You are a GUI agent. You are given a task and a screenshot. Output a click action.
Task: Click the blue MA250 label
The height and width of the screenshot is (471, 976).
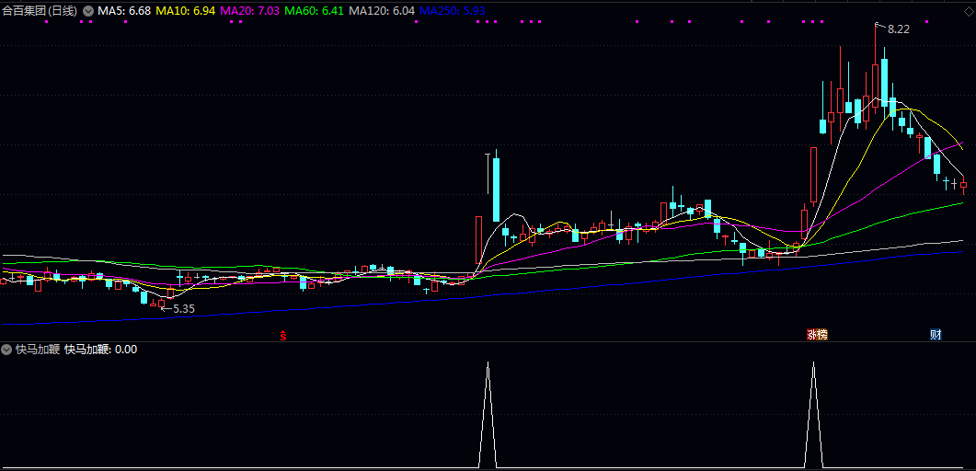click(x=452, y=11)
